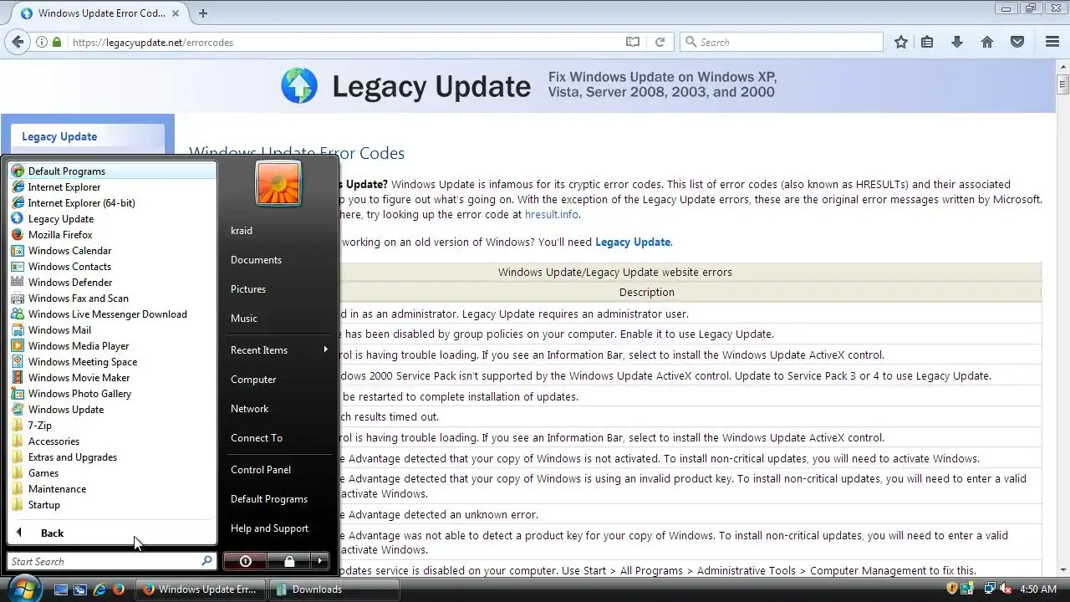1070x602 pixels.
Task: Click the Start Search box
Action: click(112, 561)
